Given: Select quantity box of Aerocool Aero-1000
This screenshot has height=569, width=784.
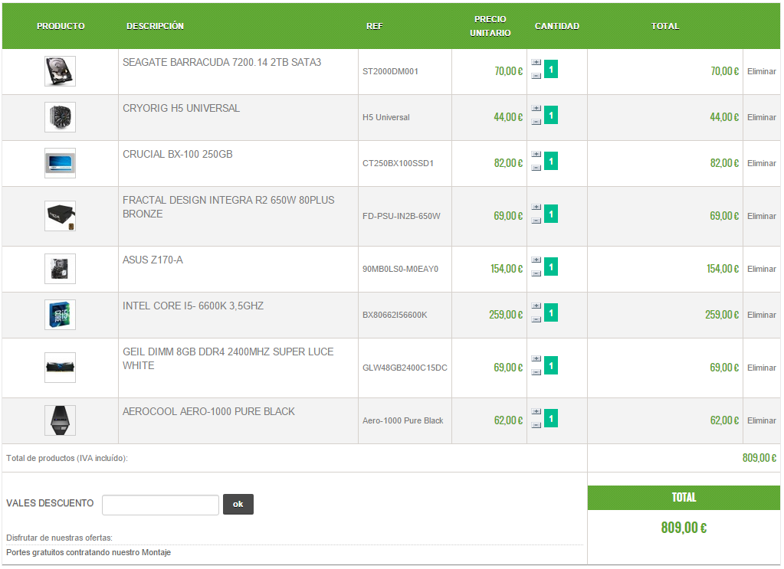Looking at the screenshot, I should [x=551, y=419].
